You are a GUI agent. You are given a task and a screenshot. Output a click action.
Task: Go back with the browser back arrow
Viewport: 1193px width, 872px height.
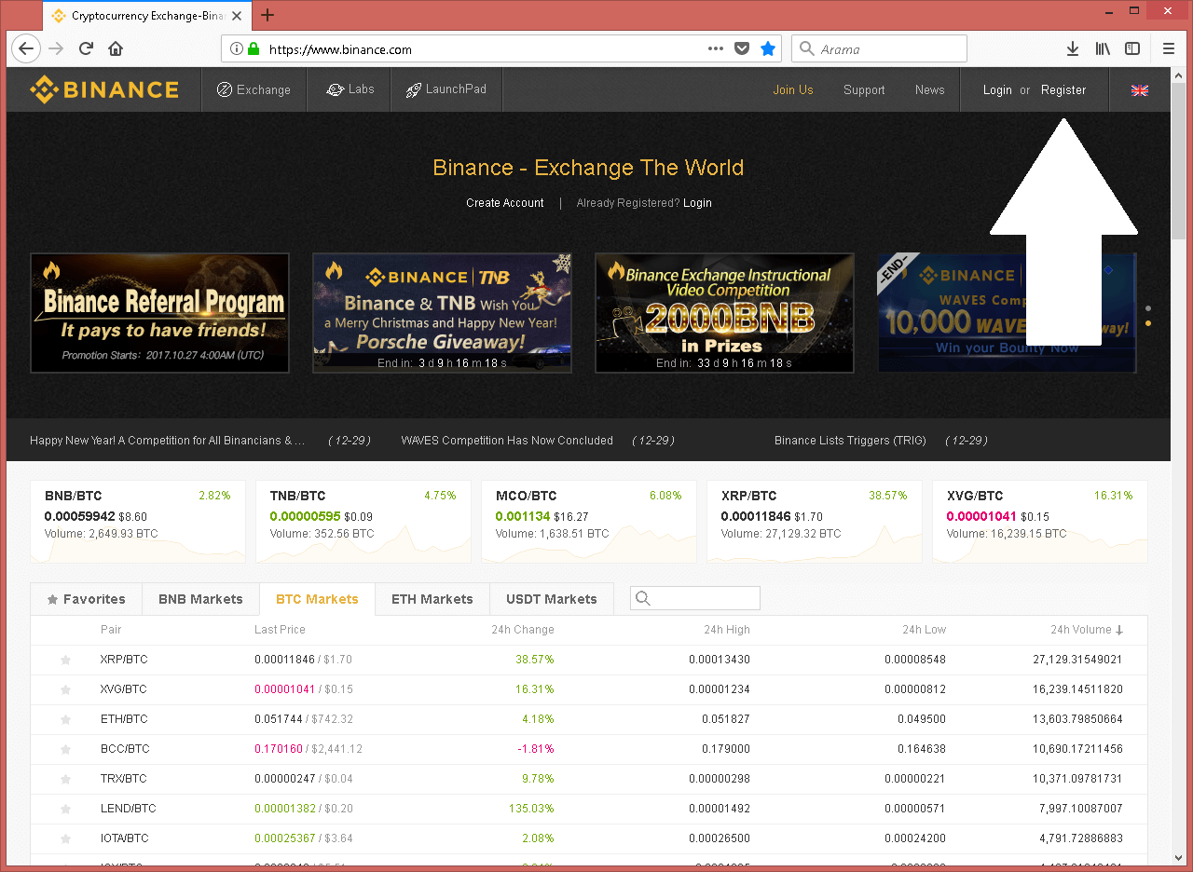click(x=25, y=48)
